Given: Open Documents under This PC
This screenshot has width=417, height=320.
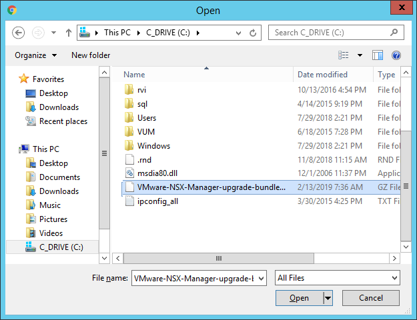Looking at the screenshot, I should point(53,177).
